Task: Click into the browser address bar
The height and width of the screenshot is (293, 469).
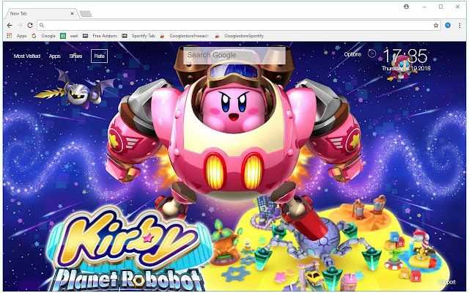Action: click(238, 26)
